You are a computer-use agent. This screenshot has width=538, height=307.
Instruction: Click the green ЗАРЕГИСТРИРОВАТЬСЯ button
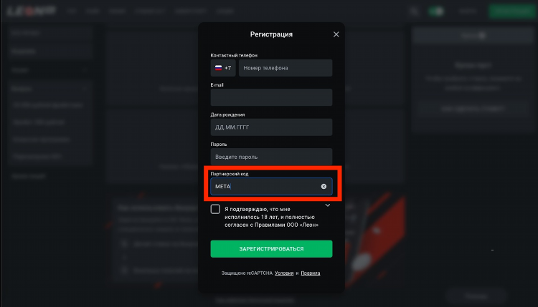point(271,249)
